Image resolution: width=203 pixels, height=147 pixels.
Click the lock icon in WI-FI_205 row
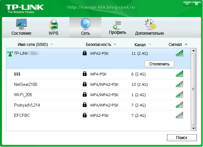(85, 94)
